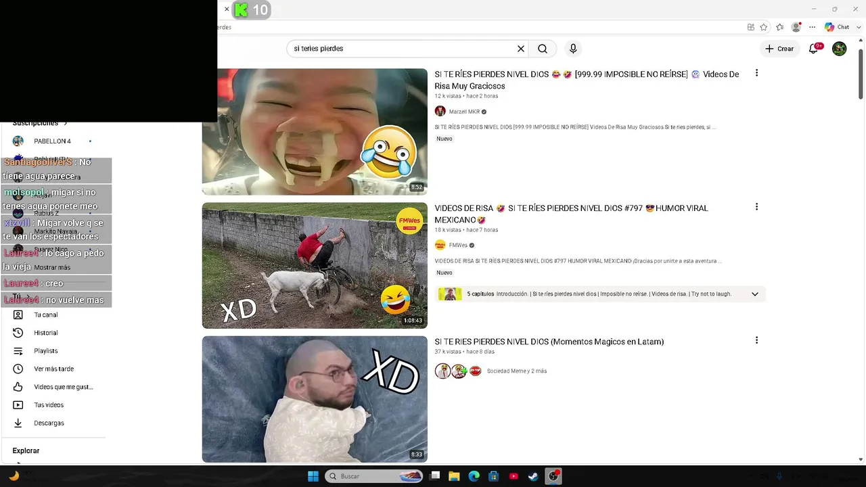Screen dimensions: 866x487
Task: Go to the FMWes channel name
Action: [x=458, y=246]
